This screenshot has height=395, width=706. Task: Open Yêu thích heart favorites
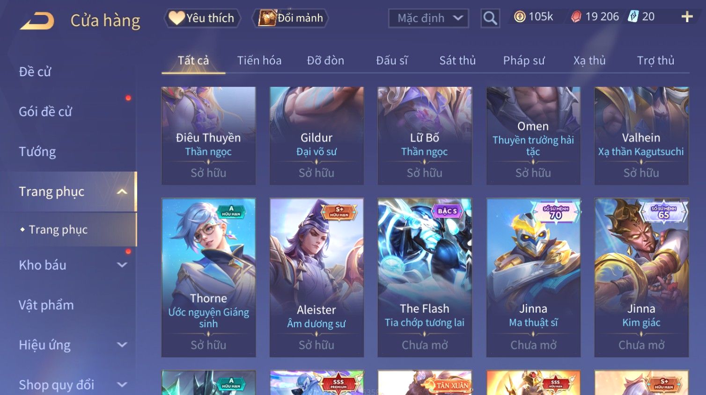(202, 18)
